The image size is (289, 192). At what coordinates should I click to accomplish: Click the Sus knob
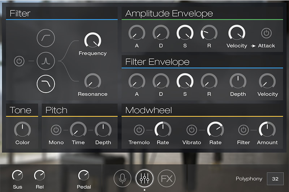click(x=17, y=175)
